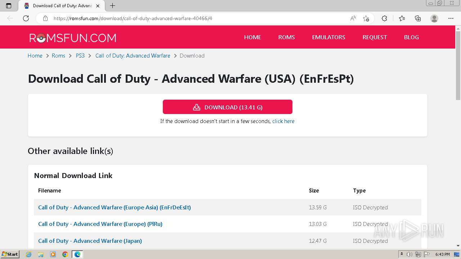The width and height of the screenshot is (461, 259).
Task: Refresh the current page
Action: (x=26, y=18)
